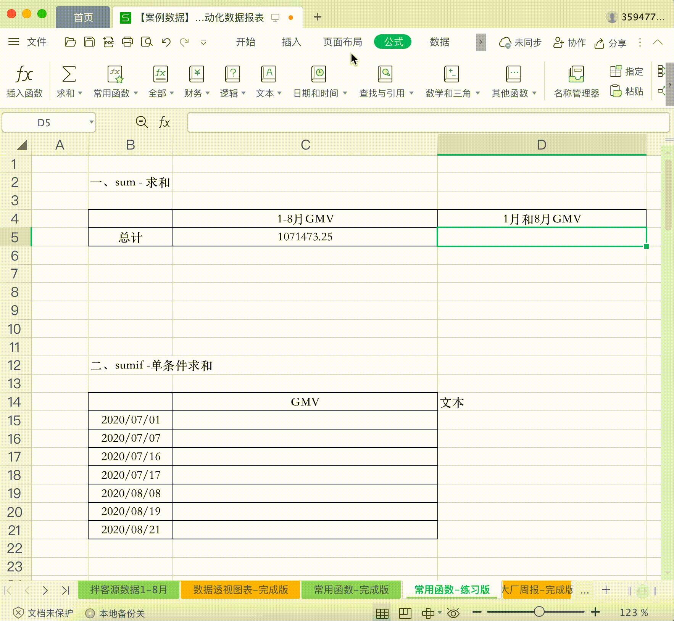Expand more ribbon tabs chevron

[481, 42]
